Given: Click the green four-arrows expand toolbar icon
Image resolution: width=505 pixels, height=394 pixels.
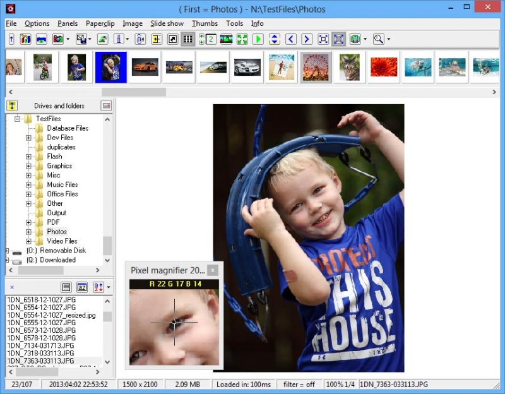Looking at the screenshot, I should pyautogui.click(x=242, y=39).
